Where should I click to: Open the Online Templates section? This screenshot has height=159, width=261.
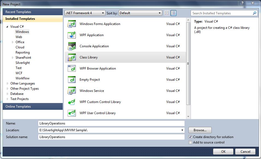pos(33,106)
